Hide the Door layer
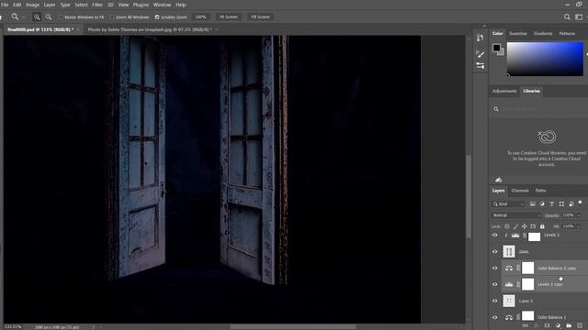Viewport: 588px width, 330px height. point(495,252)
